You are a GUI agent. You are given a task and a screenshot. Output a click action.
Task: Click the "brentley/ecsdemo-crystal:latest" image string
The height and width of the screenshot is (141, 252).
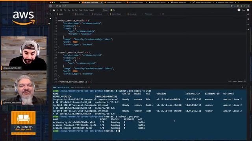pyautogui.click(x=94, y=69)
